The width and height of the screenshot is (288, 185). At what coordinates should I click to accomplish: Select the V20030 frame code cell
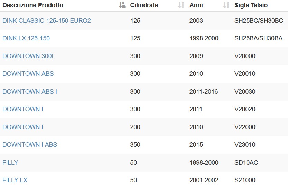pyautogui.click(x=245, y=92)
